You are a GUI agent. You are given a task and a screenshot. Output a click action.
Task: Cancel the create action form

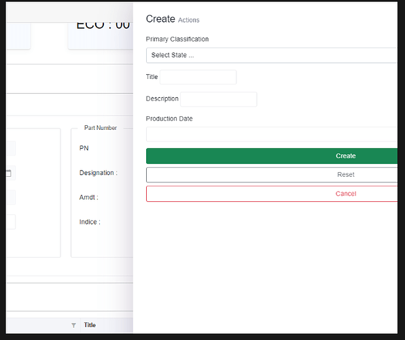[x=272, y=194]
